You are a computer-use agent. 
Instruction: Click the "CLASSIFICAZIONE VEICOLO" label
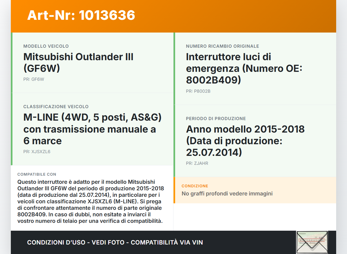[x=56, y=107]
